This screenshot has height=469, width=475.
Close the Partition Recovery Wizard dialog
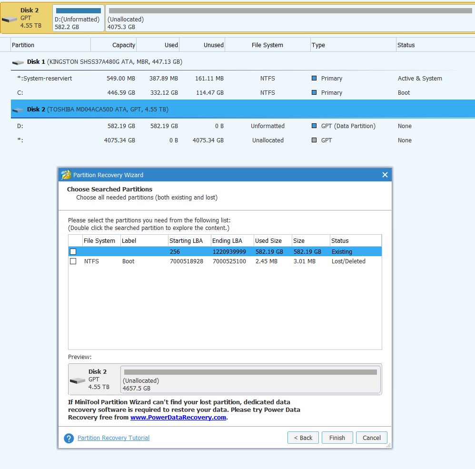(x=385, y=175)
